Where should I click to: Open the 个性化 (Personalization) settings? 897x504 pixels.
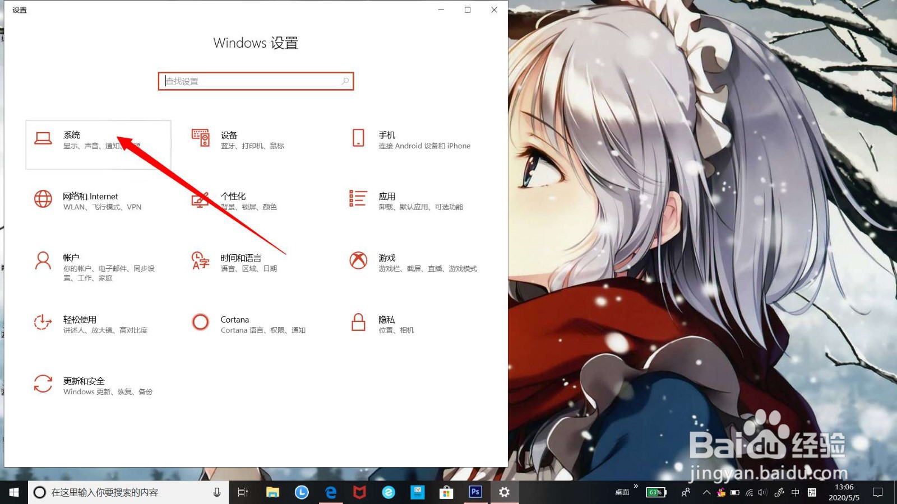pyautogui.click(x=233, y=201)
